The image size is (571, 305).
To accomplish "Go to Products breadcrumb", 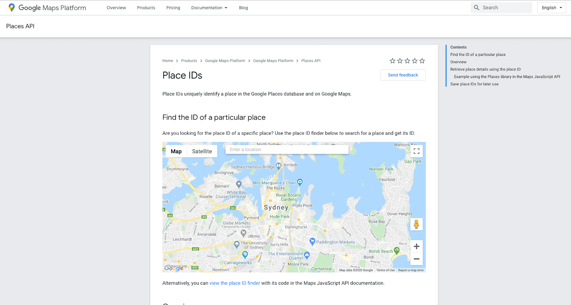I will (x=189, y=61).
